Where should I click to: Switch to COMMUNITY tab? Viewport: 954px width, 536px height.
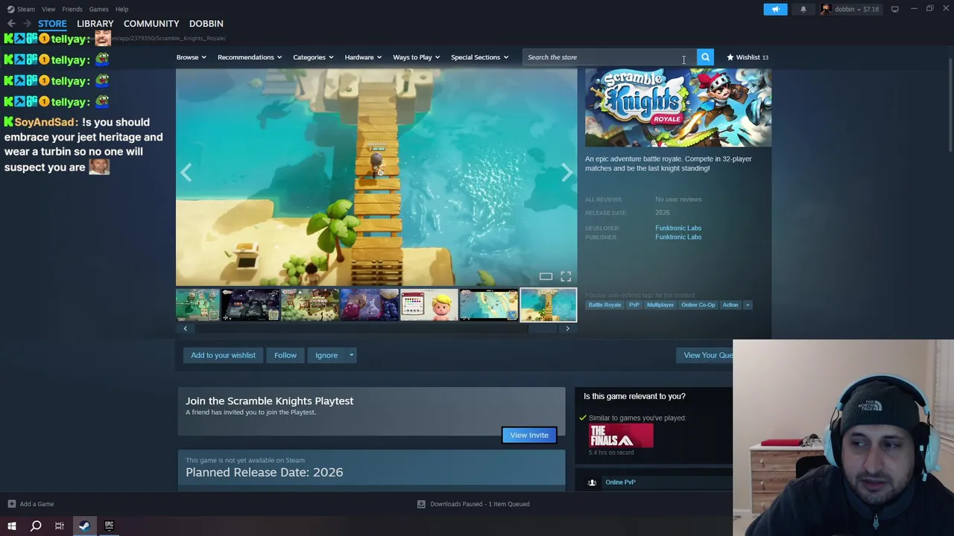point(151,24)
